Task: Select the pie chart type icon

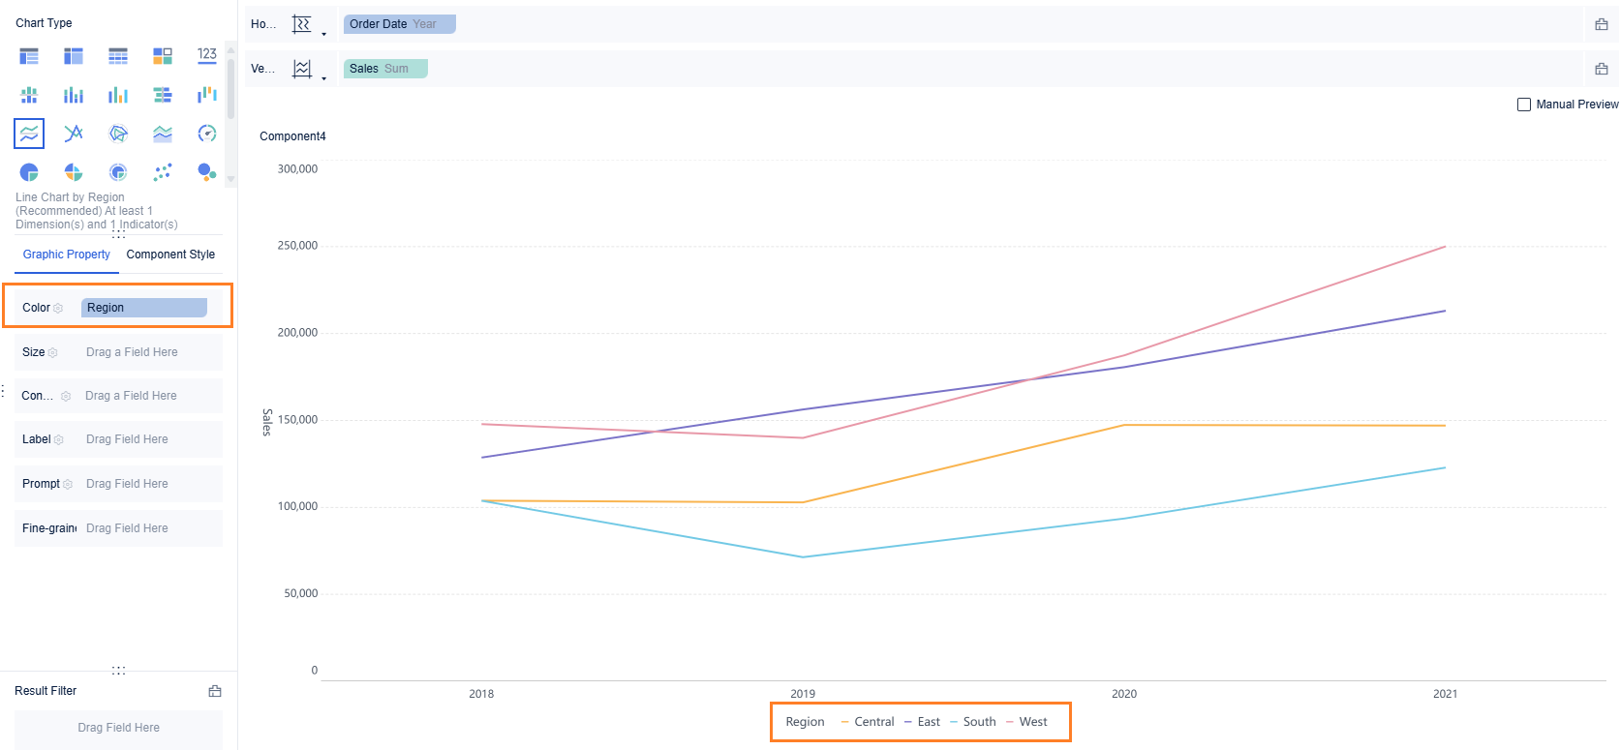Action: 29,172
